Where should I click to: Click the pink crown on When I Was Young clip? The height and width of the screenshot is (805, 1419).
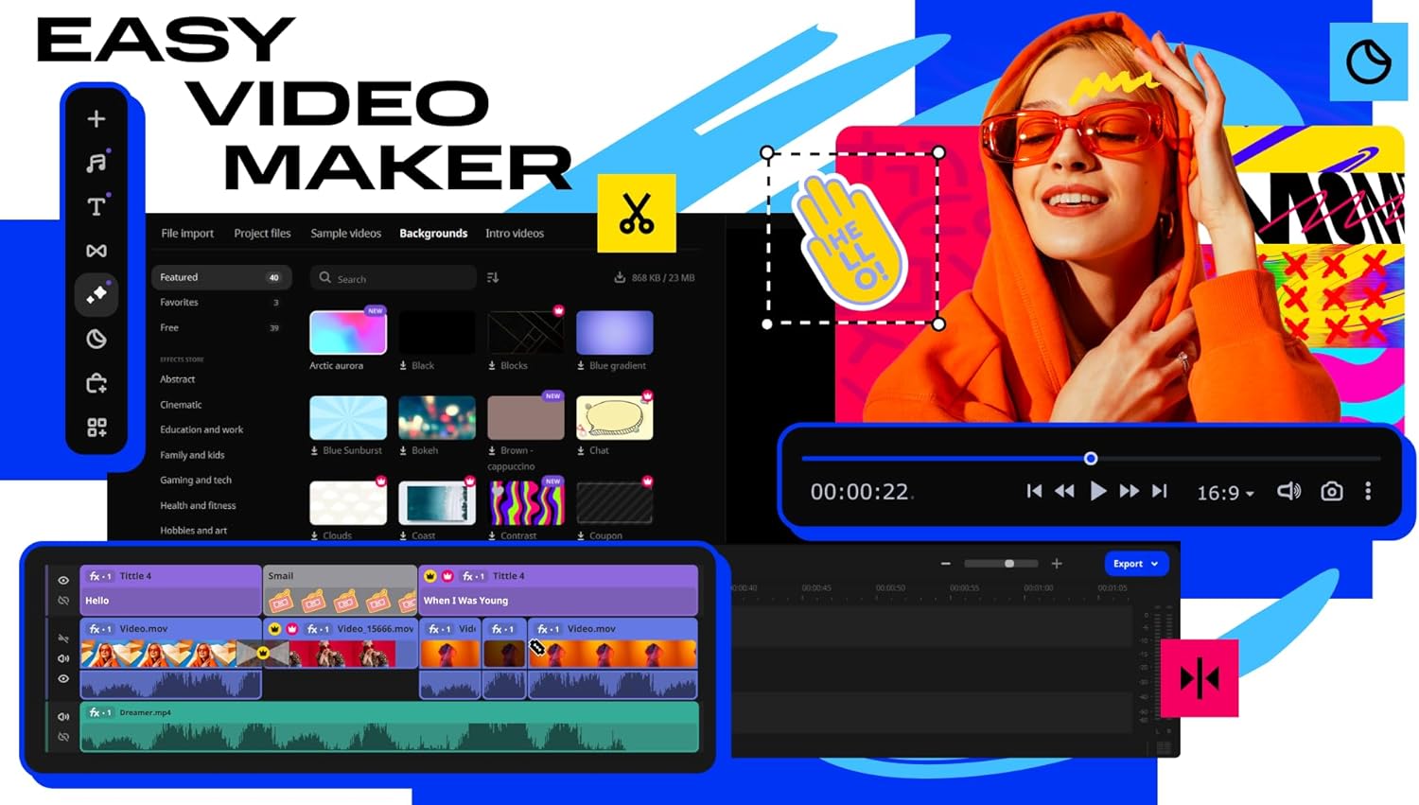(447, 576)
